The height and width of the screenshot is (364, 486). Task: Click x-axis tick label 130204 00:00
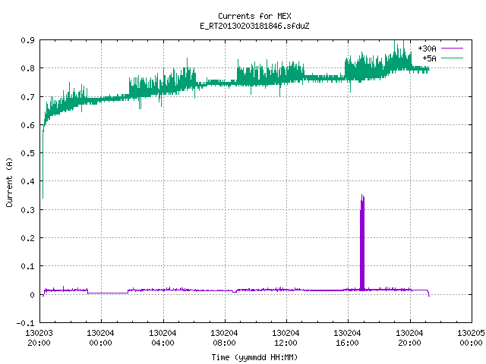100,338
